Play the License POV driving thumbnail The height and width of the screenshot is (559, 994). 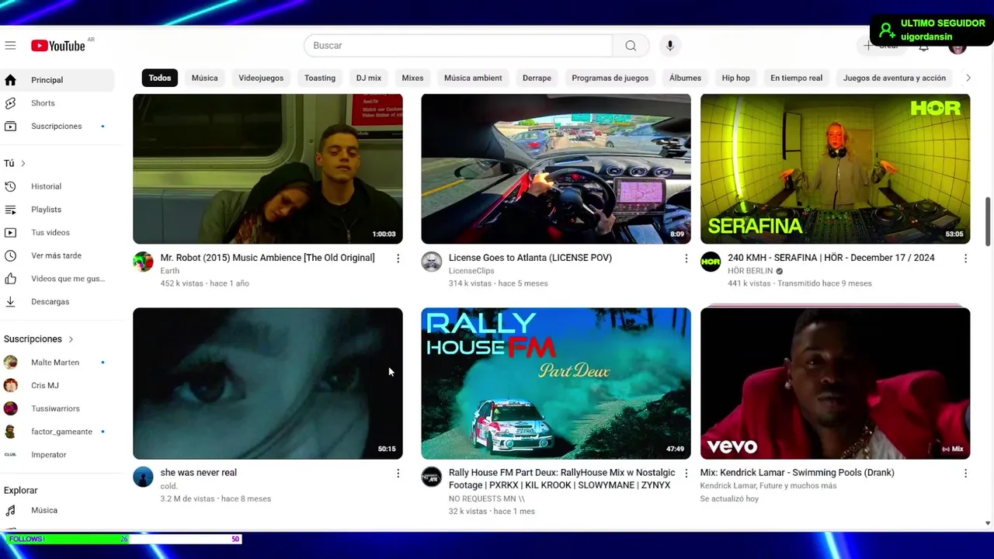555,168
